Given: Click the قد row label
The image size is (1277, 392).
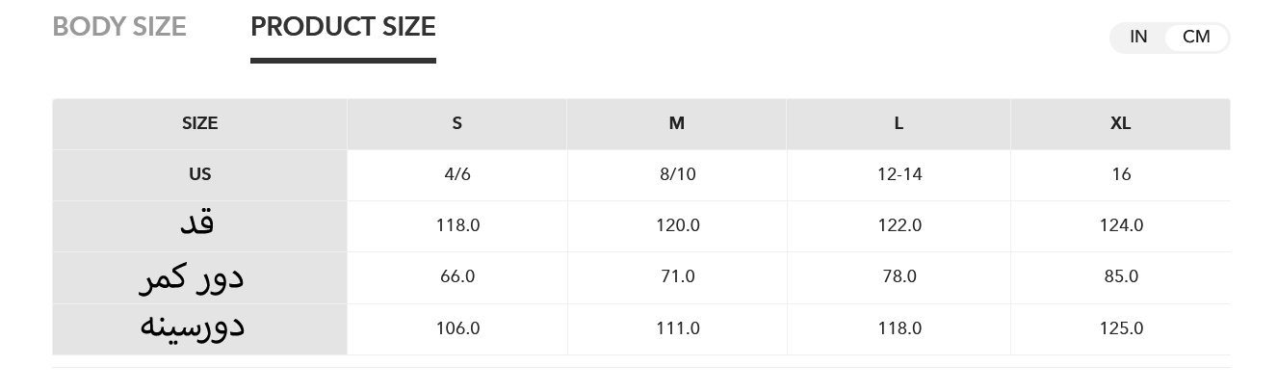Looking at the screenshot, I should coord(196,224).
